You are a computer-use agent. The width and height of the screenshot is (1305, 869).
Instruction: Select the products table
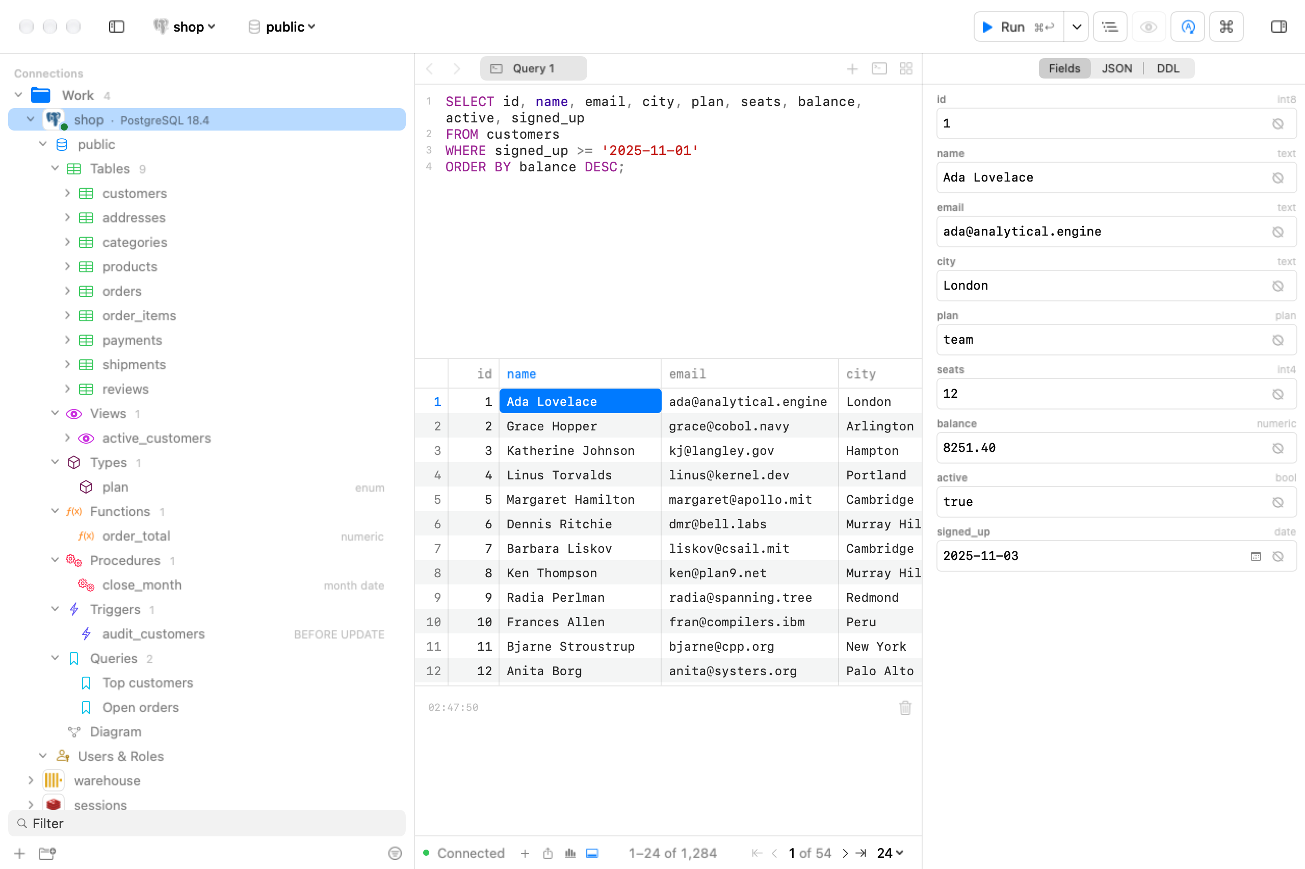[129, 266]
